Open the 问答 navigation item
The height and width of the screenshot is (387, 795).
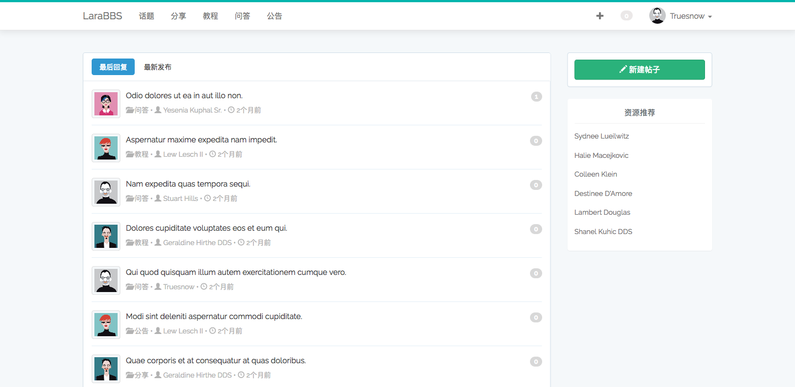[242, 16]
